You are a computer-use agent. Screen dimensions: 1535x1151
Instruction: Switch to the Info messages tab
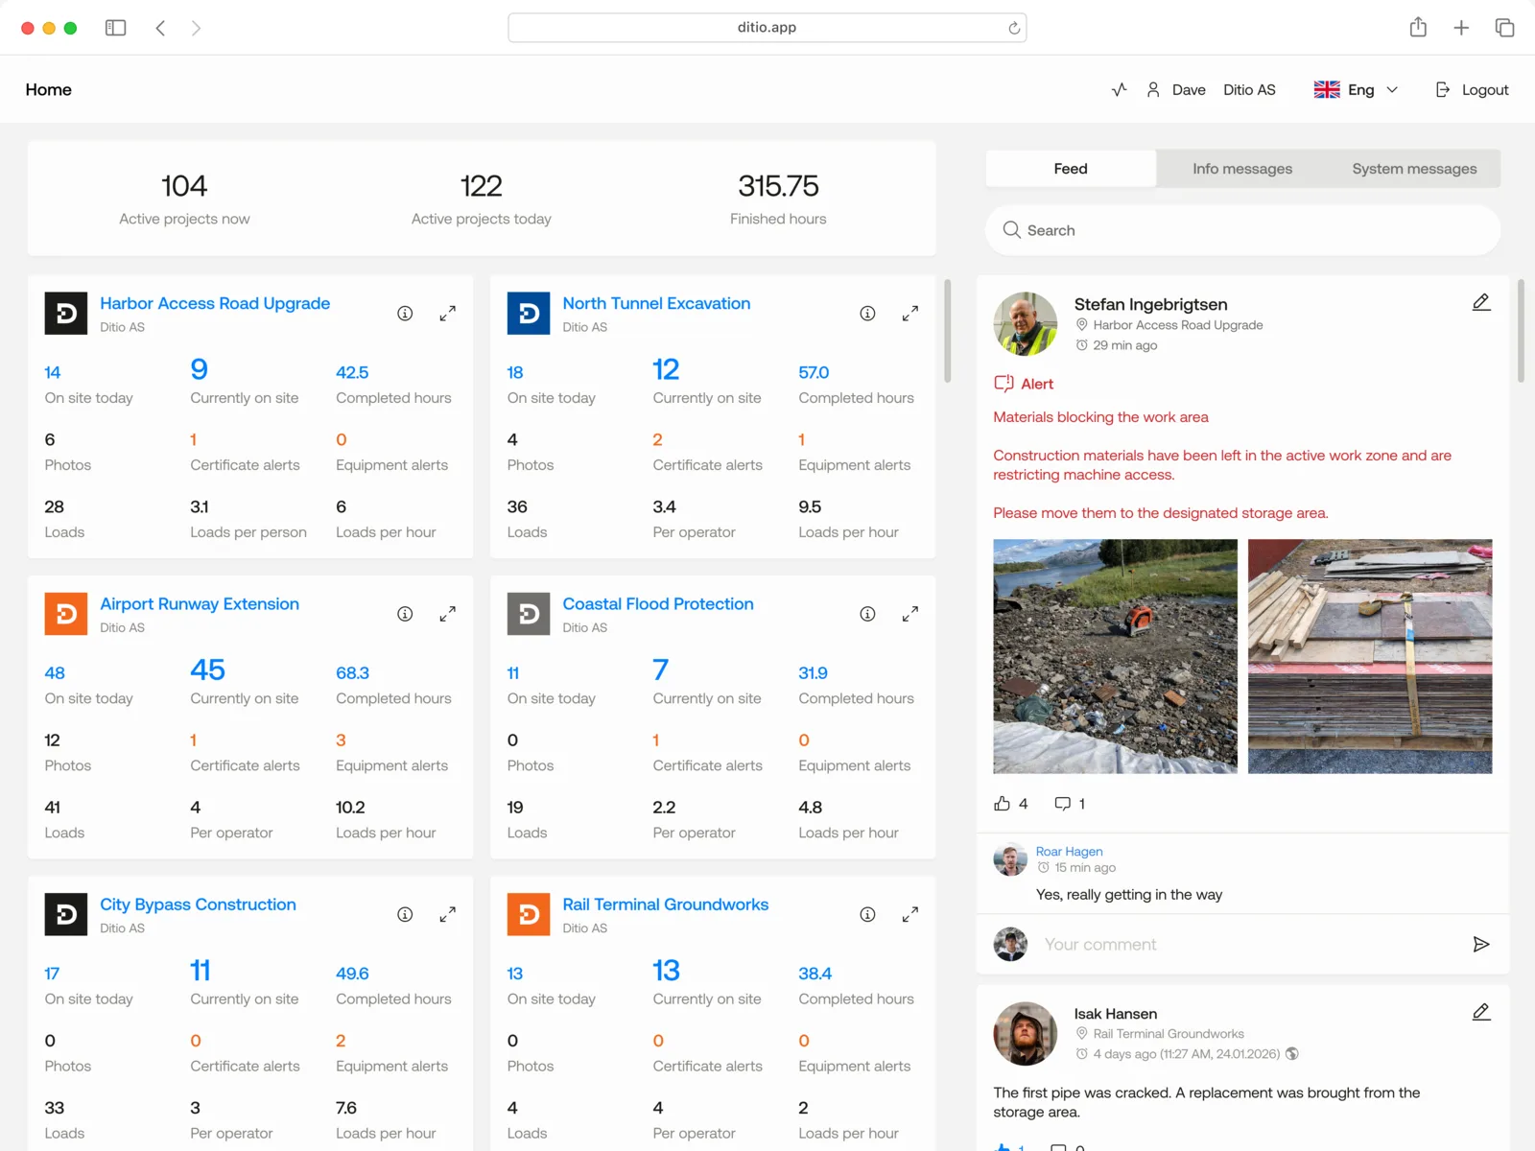tap(1241, 168)
